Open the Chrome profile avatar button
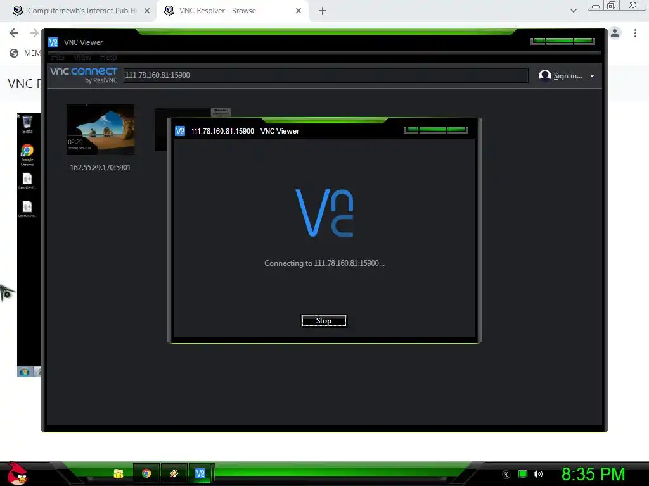Viewport: 649px width, 486px height. (615, 33)
